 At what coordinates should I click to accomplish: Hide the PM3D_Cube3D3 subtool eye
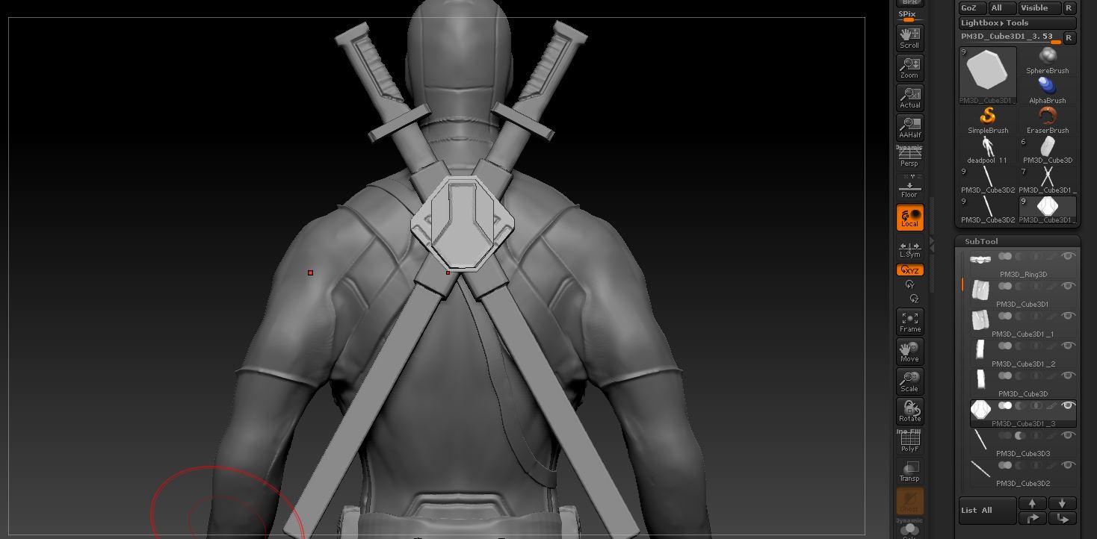(1069, 435)
